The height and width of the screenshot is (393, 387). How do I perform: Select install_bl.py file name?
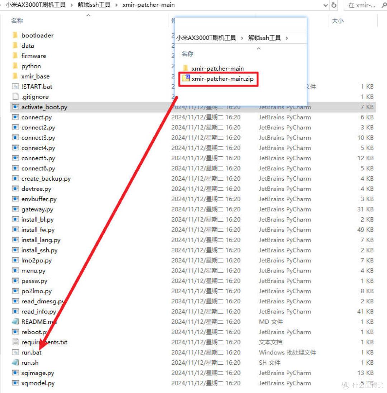point(37,220)
